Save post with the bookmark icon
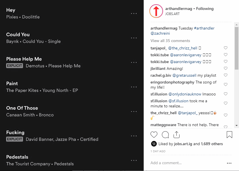This screenshot has width=239, height=171. click(229, 135)
